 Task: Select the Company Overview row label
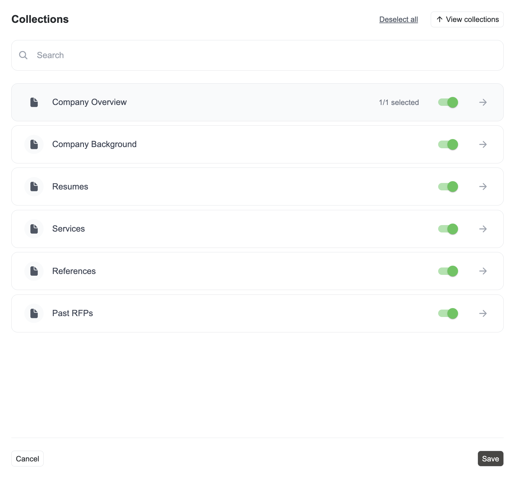click(89, 102)
